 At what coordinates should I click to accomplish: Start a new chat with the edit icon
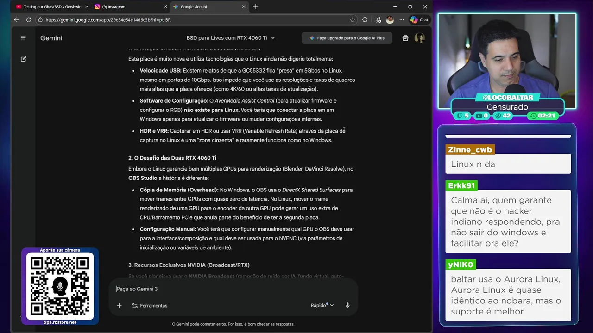coord(23,59)
